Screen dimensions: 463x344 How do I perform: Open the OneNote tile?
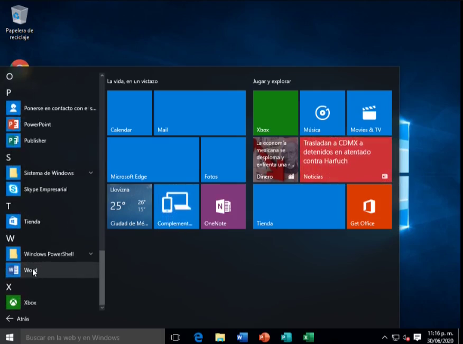click(x=223, y=206)
